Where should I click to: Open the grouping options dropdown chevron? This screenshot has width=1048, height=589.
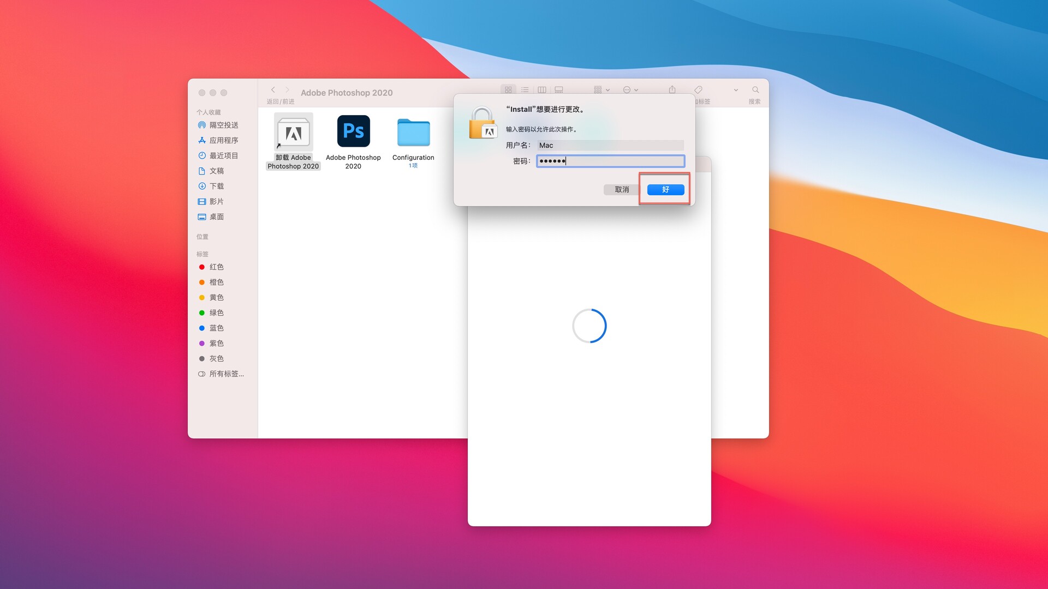point(608,90)
